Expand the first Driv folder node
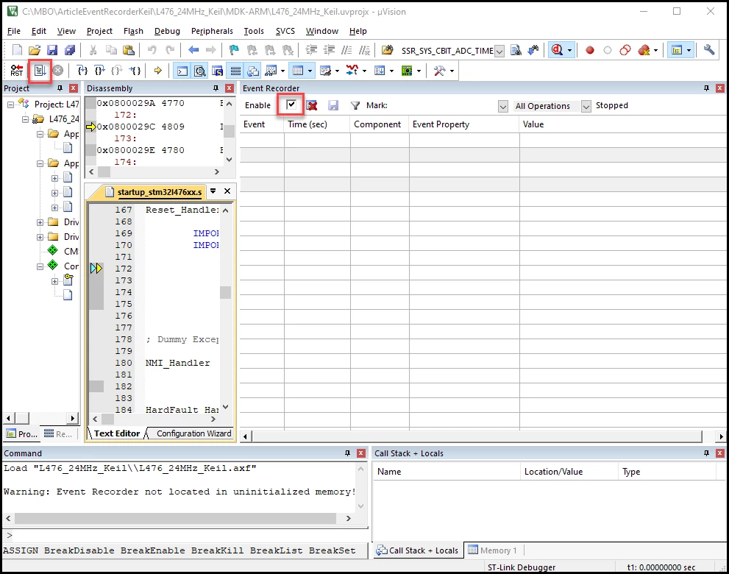 click(x=40, y=222)
